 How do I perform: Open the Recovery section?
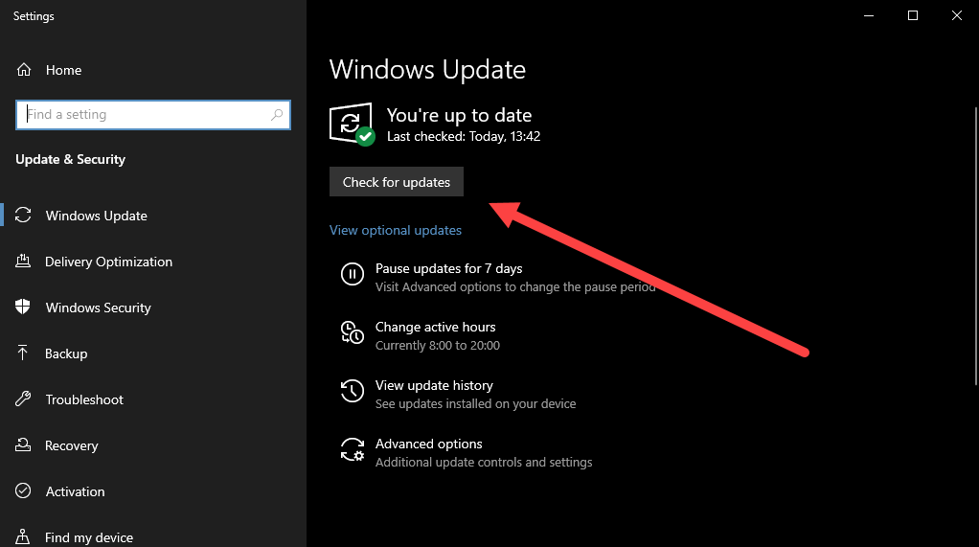(x=71, y=445)
